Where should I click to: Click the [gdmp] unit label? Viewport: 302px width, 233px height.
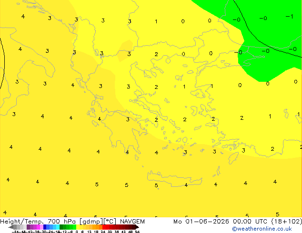(x=91, y=222)
